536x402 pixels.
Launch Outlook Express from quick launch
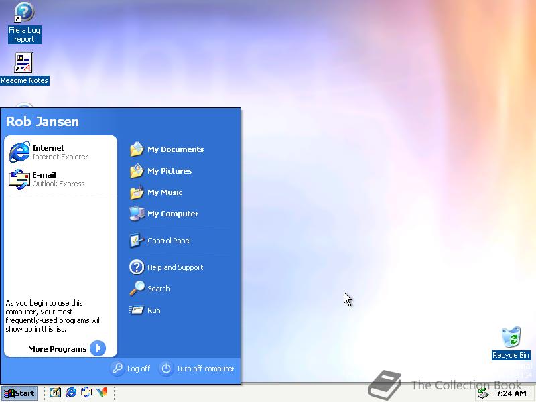coord(86,392)
